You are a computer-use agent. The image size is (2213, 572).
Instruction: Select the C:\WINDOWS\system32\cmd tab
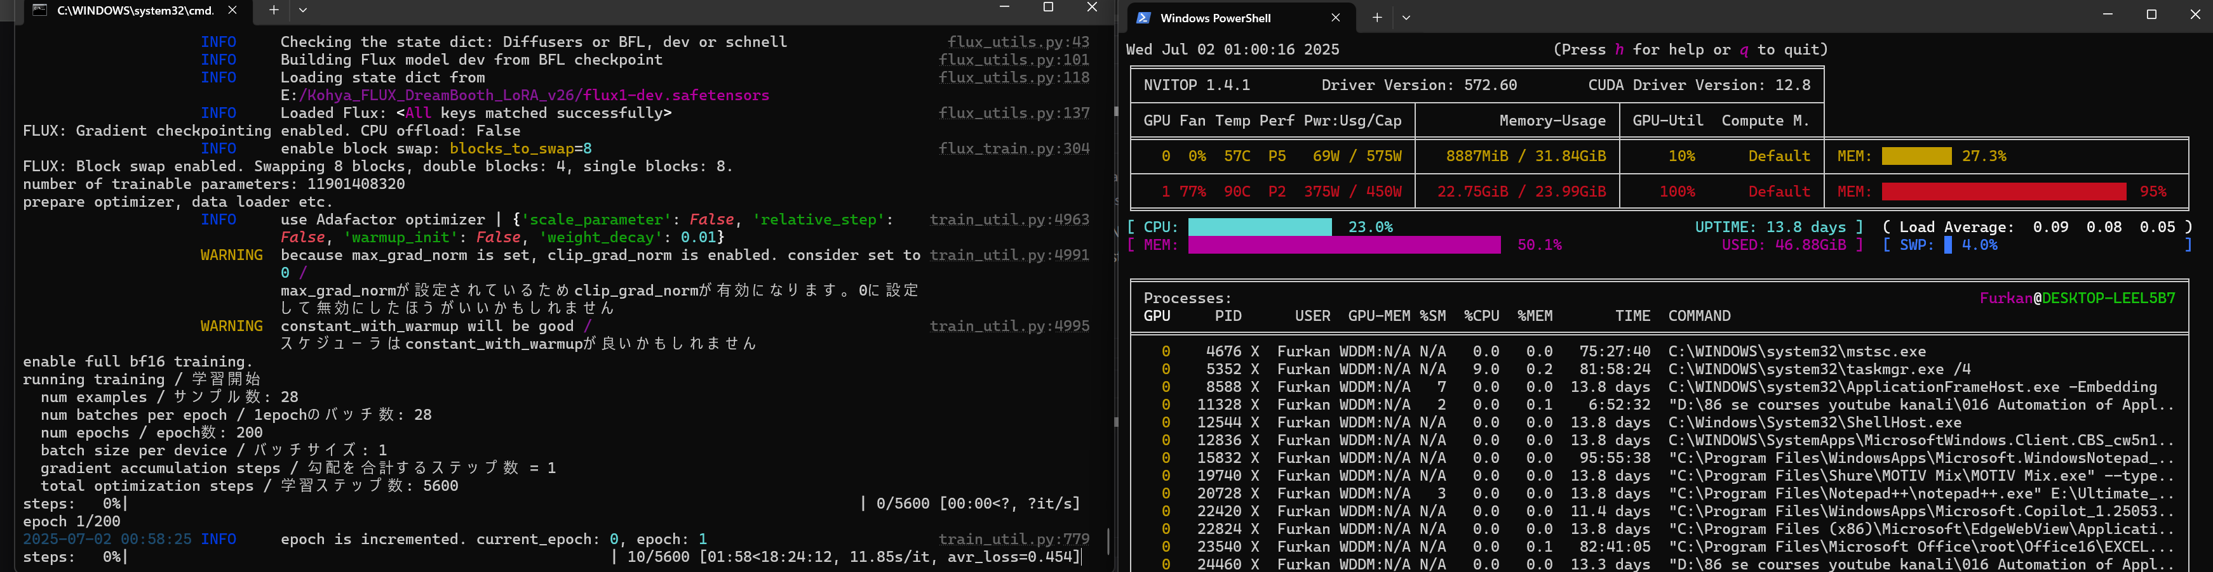[x=135, y=10]
